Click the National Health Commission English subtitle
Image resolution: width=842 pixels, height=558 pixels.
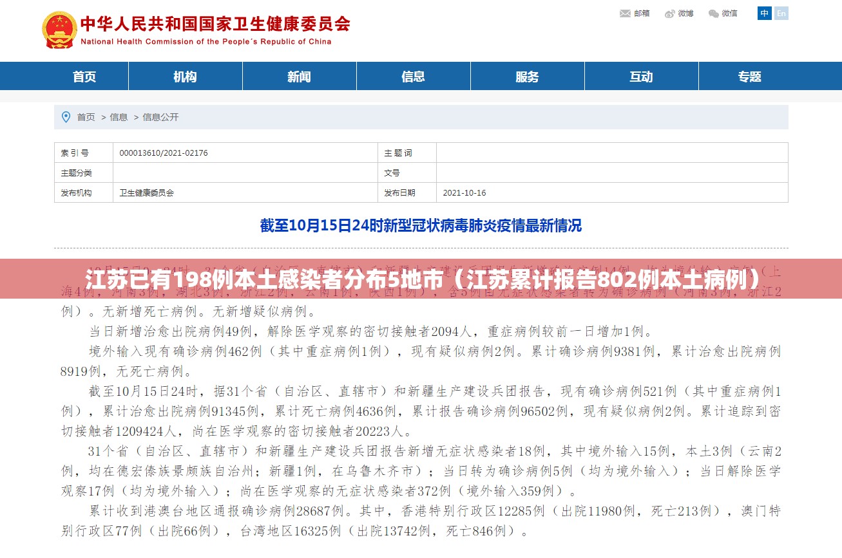click(x=206, y=42)
